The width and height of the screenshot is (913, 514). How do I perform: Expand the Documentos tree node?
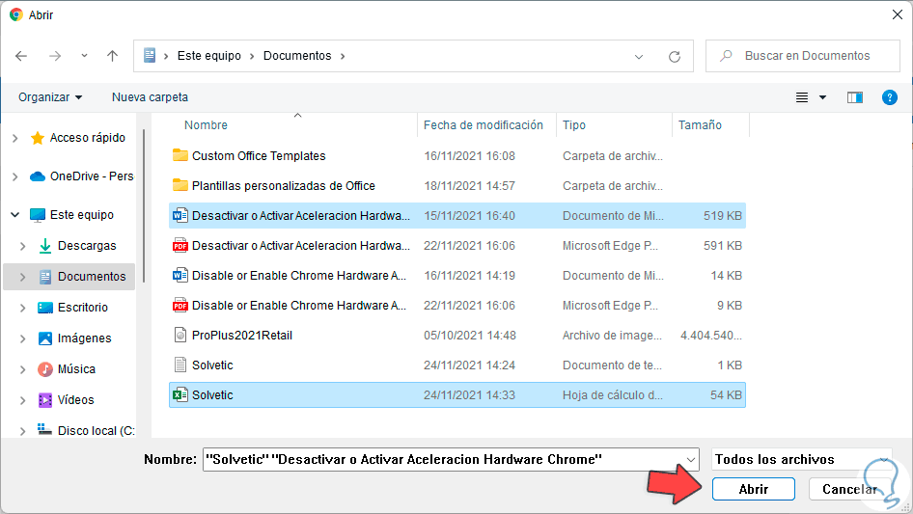23,277
